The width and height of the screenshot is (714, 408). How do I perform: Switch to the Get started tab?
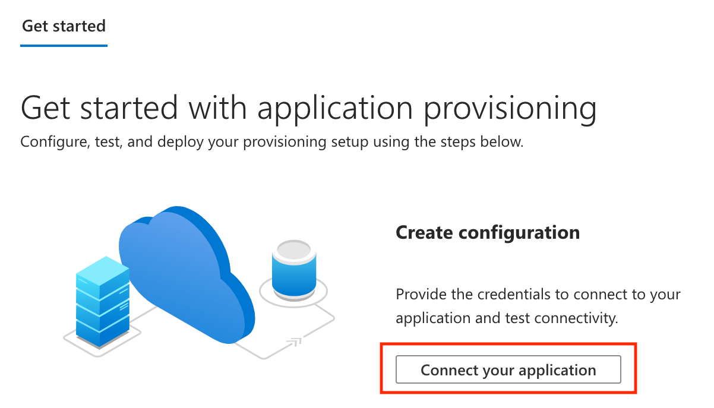(63, 26)
